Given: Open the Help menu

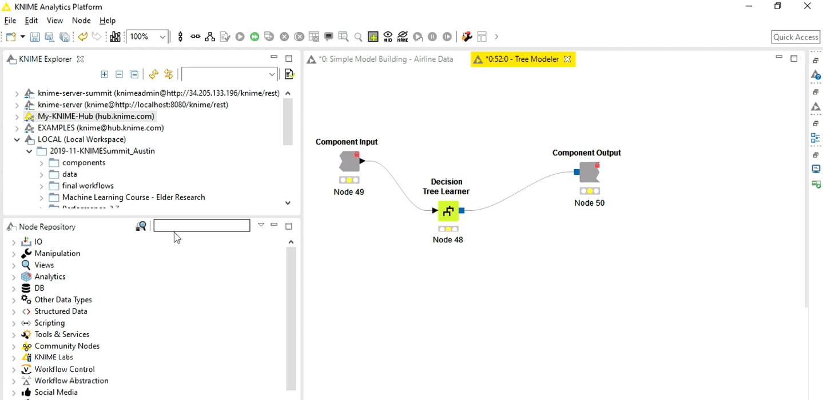Looking at the screenshot, I should 108,21.
